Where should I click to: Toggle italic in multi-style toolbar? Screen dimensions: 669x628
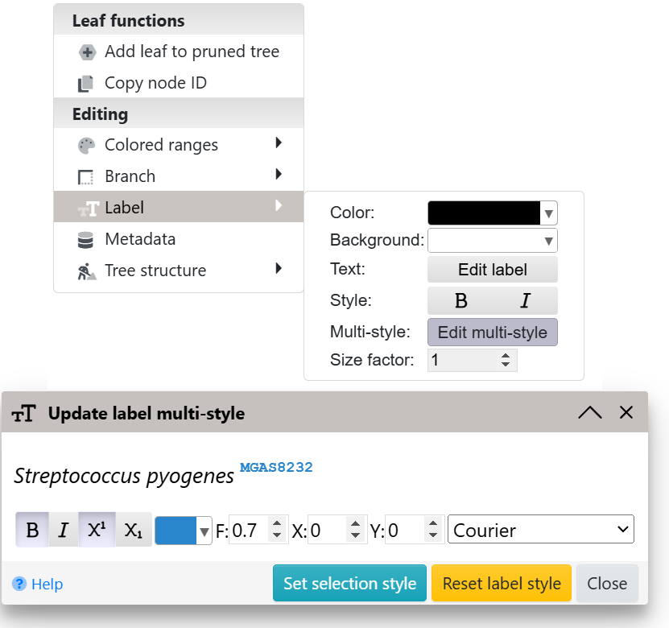[63, 531]
